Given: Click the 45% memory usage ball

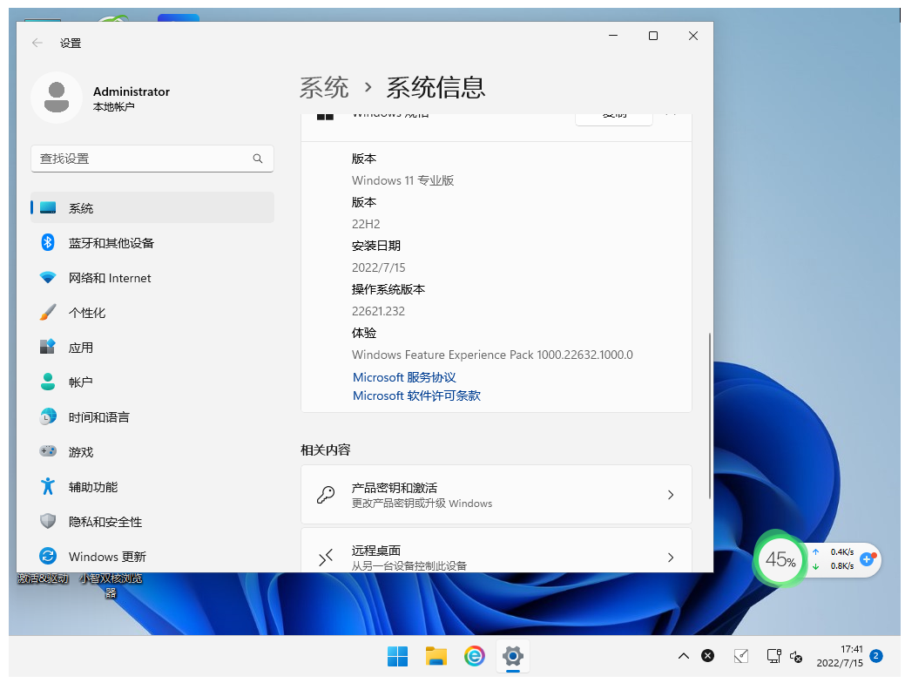Looking at the screenshot, I should pos(780,559).
